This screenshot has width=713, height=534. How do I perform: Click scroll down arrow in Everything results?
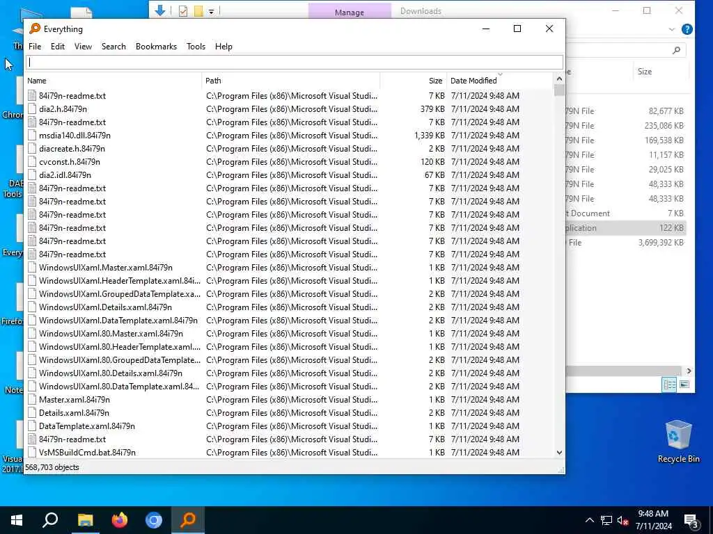click(x=559, y=453)
